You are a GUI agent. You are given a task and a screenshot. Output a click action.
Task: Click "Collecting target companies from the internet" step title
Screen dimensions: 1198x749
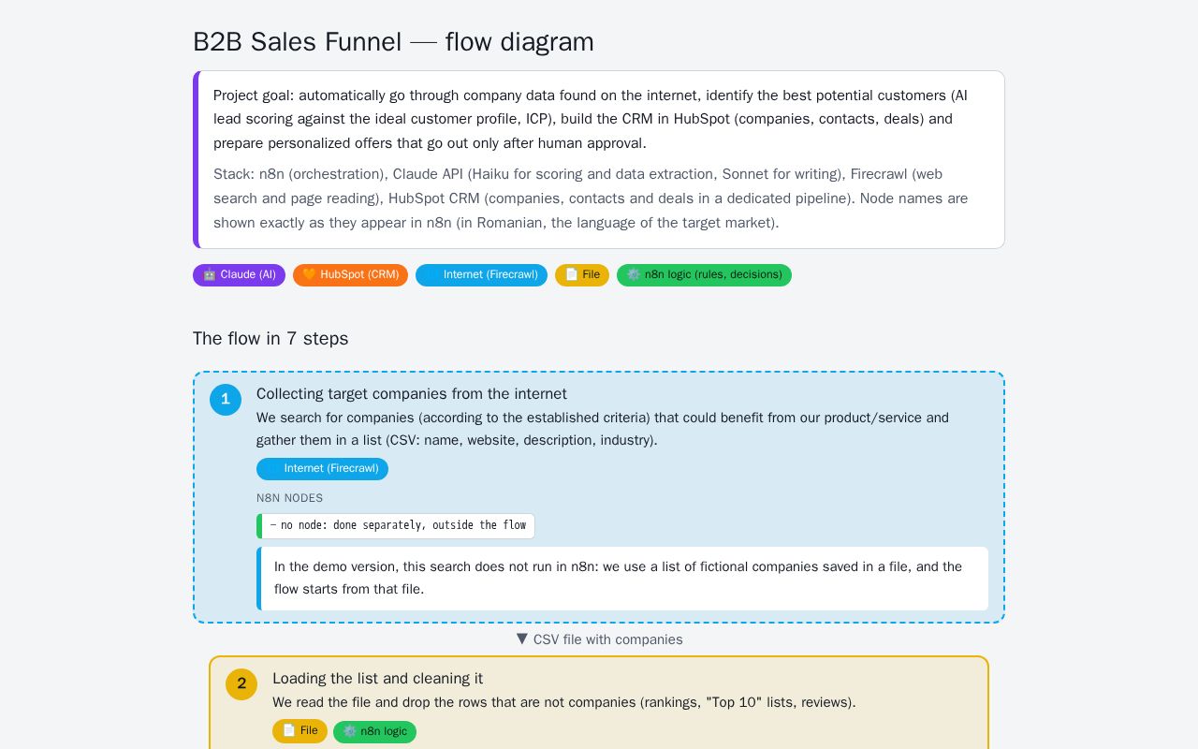[x=412, y=394]
